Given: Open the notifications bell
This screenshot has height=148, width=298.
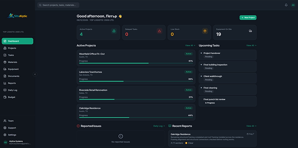Looking at the screenshot, I should [x=286, y=5].
